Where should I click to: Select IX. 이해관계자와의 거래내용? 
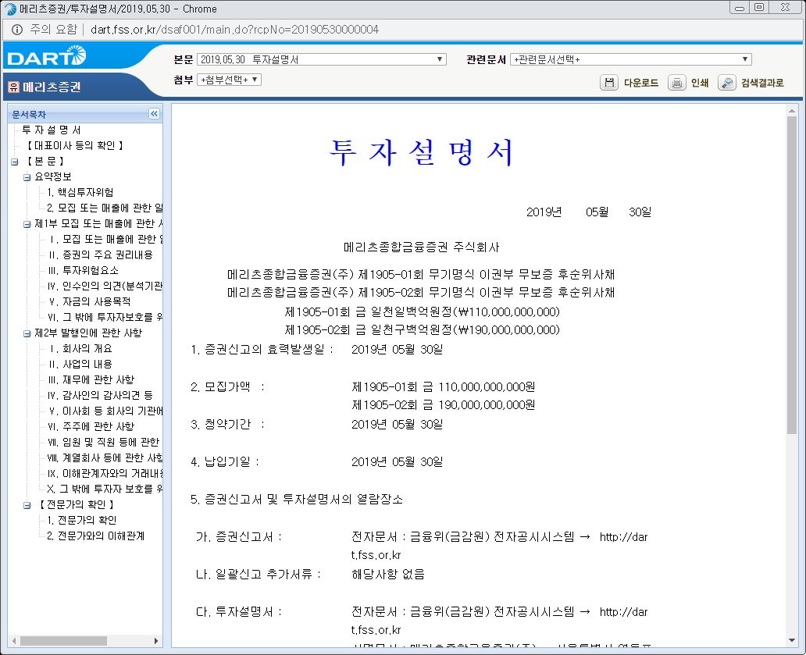click(x=105, y=473)
